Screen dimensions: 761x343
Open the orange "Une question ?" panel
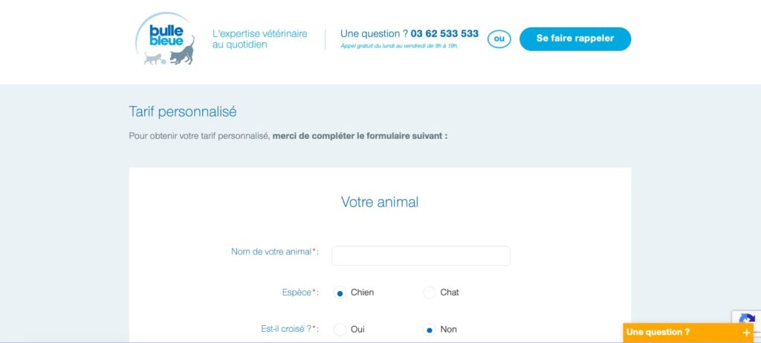(658, 333)
